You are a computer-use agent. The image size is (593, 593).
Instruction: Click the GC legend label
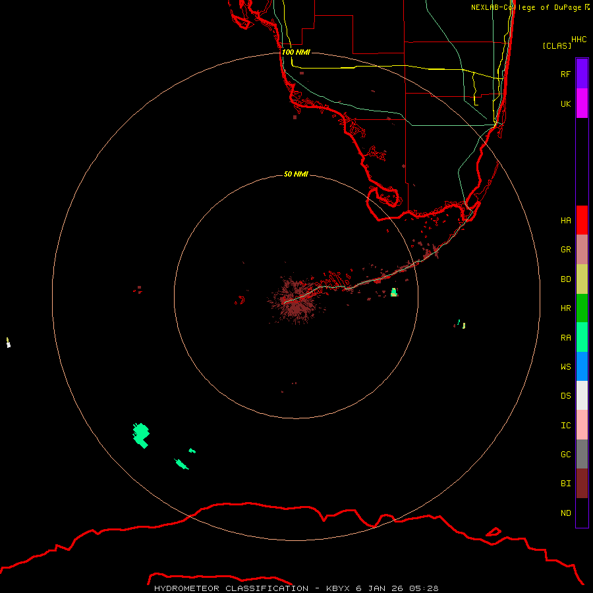pos(565,455)
